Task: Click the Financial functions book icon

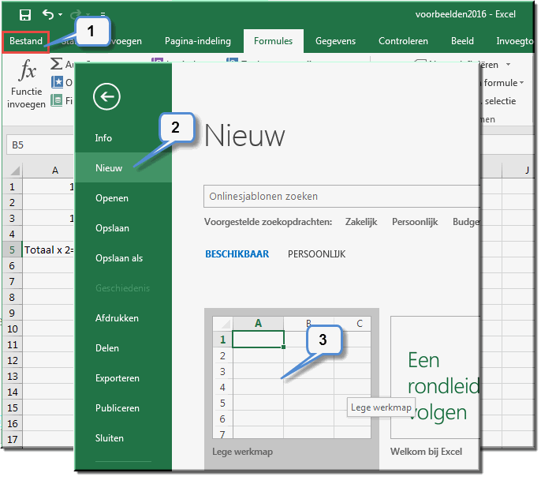Action: tap(57, 100)
